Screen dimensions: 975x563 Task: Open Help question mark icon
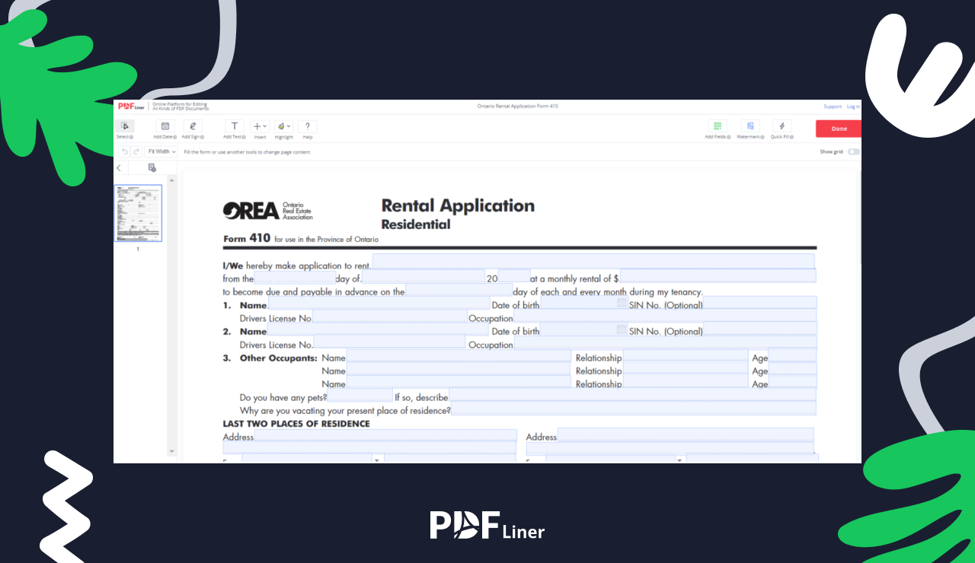(x=308, y=126)
